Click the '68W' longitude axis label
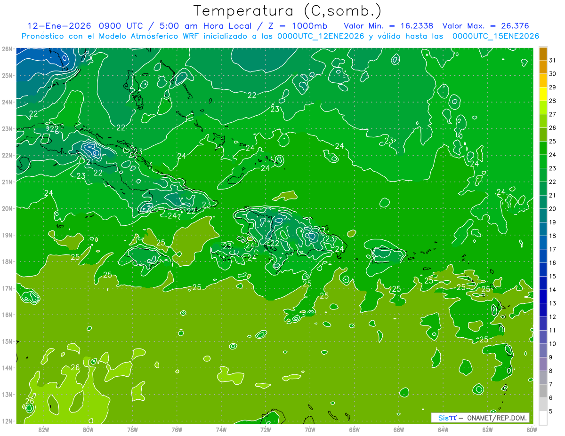This screenshot has height=436, width=565. click(x=355, y=429)
